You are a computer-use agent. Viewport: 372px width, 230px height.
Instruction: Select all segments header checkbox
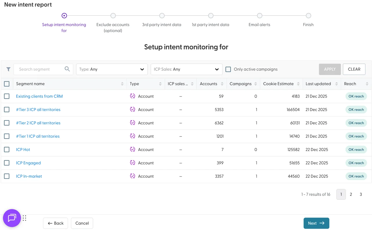click(x=7, y=84)
